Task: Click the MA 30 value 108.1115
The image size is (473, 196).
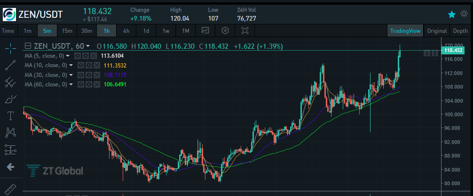Action: (x=115, y=75)
